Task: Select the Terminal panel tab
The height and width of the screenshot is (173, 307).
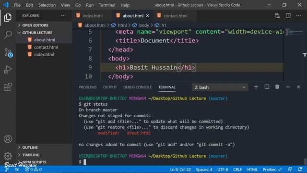Action: tap(167, 87)
